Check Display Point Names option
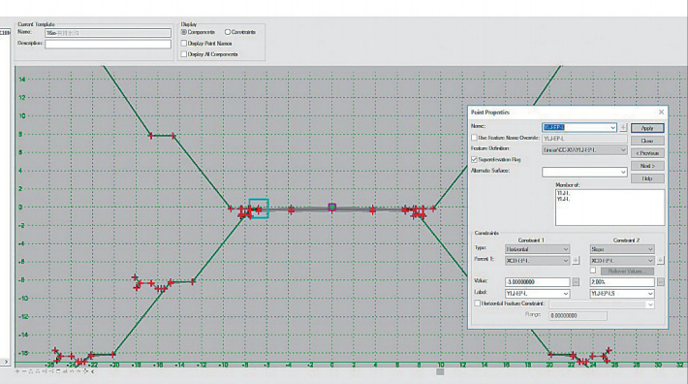The height and width of the screenshot is (384, 688). (x=184, y=43)
